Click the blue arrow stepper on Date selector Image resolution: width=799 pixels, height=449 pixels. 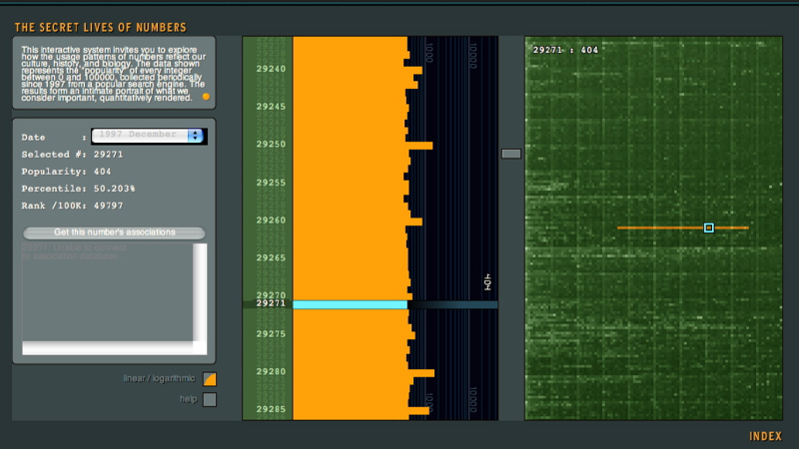195,135
